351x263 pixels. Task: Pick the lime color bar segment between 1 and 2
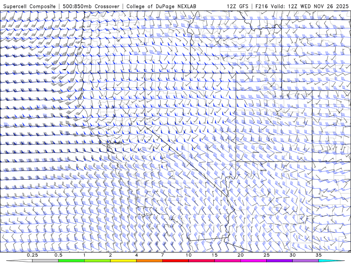coord(97,261)
